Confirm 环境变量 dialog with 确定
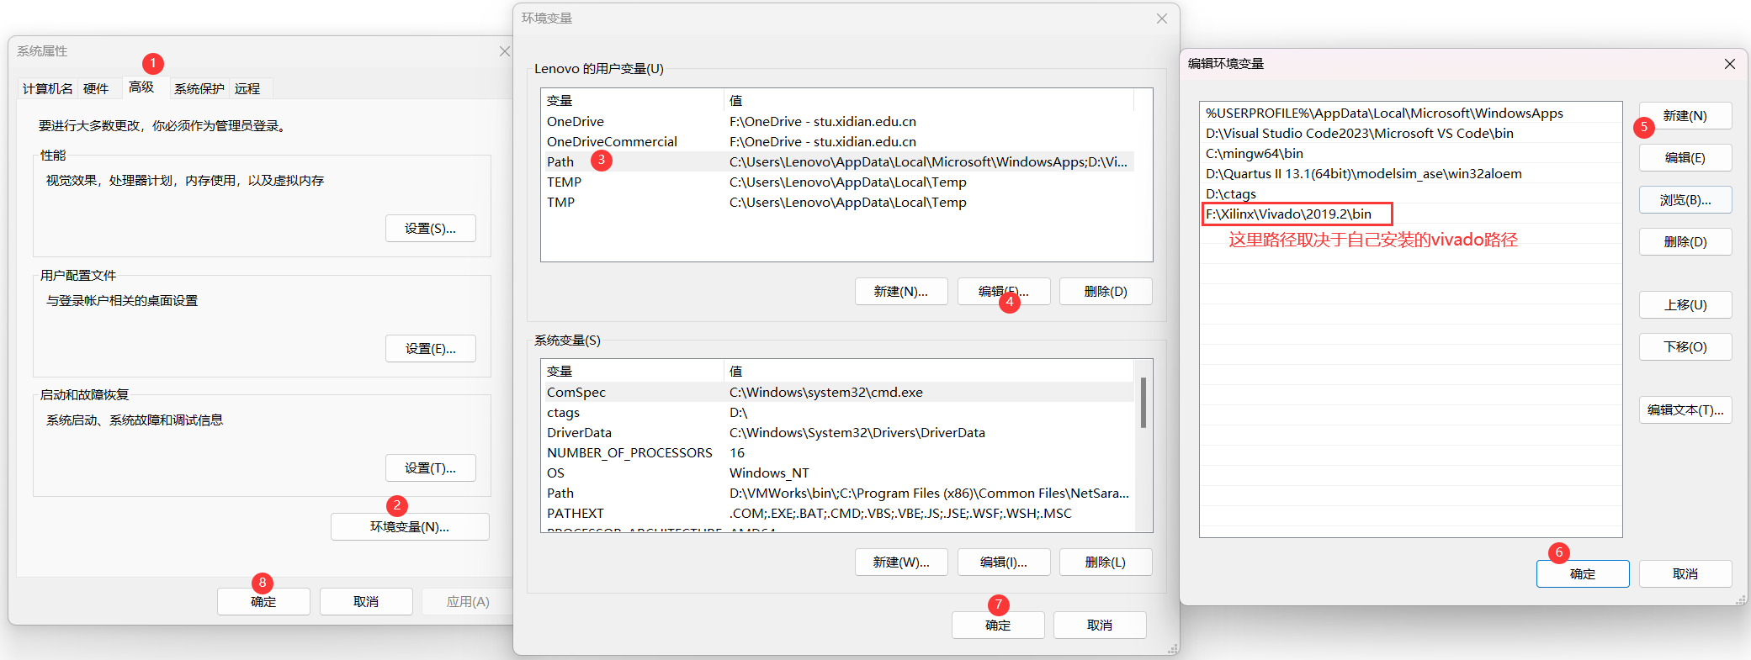Image resolution: width=1751 pixels, height=660 pixels. point(998,626)
